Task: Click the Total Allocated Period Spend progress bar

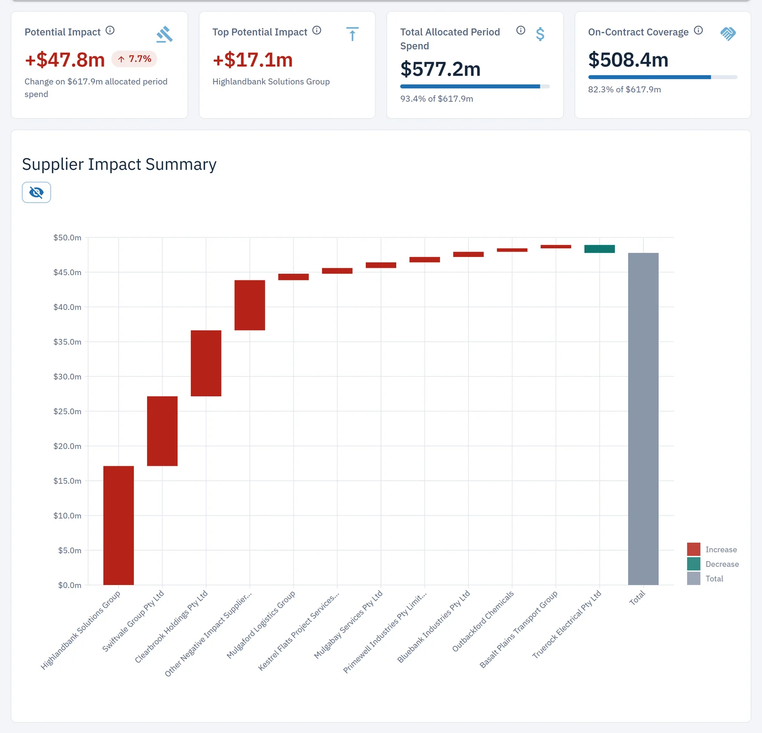Action: 475,87
